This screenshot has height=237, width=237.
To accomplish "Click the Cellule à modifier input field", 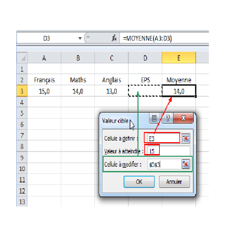I will 164,165.
